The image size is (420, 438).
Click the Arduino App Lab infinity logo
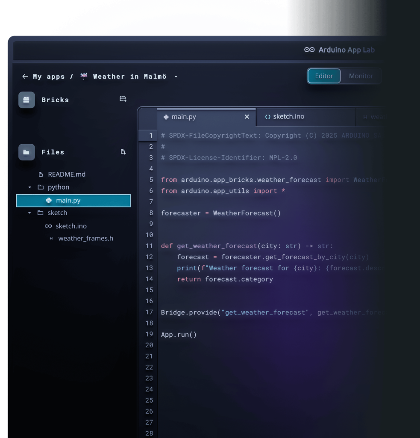tap(308, 50)
